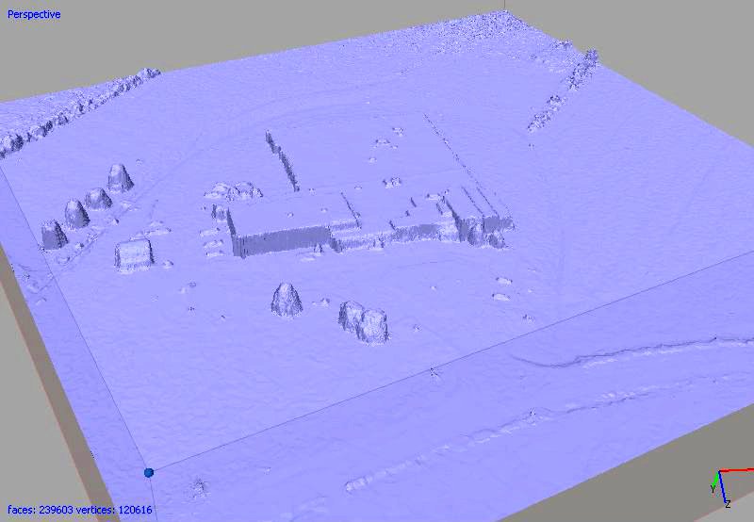The image size is (754, 522).
Task: Open the Perspective viewport label menu
Action: pyautogui.click(x=35, y=14)
